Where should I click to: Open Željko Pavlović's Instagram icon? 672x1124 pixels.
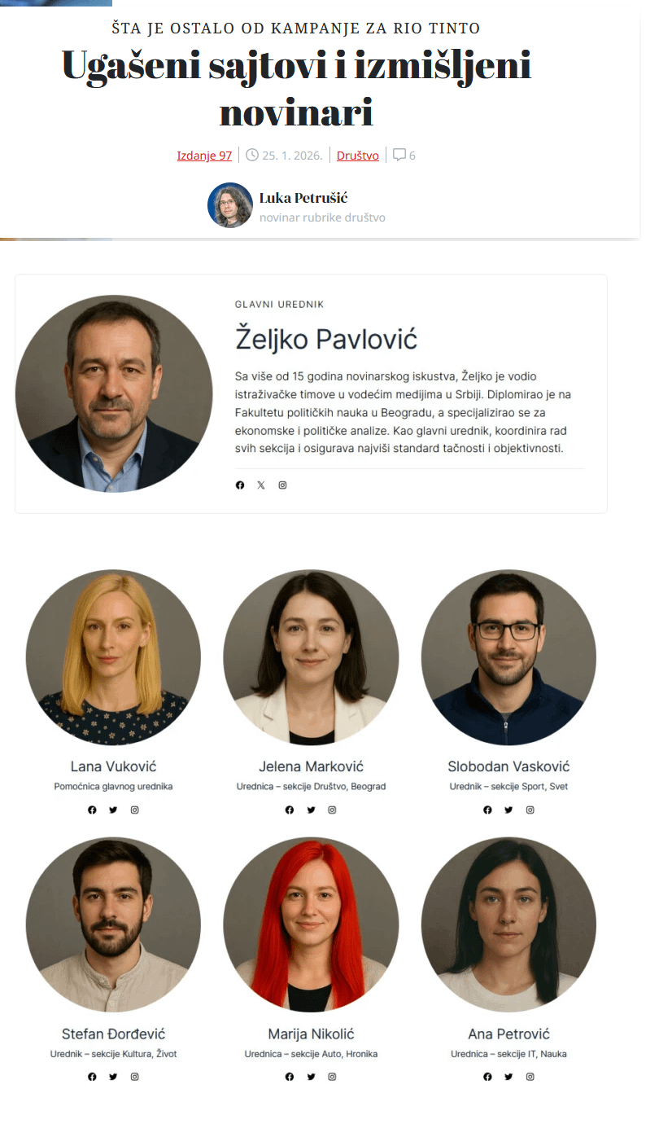(283, 485)
